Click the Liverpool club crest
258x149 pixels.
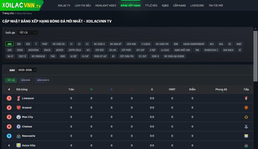tap(19, 98)
